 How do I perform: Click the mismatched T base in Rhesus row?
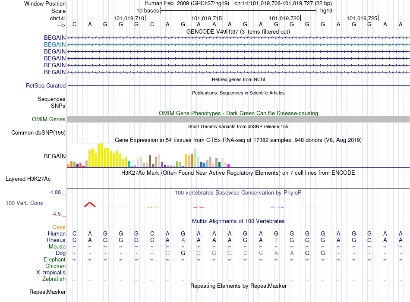click(x=276, y=240)
